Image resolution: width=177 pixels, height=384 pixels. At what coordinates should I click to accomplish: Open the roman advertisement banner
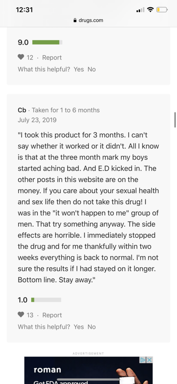[88, 370]
